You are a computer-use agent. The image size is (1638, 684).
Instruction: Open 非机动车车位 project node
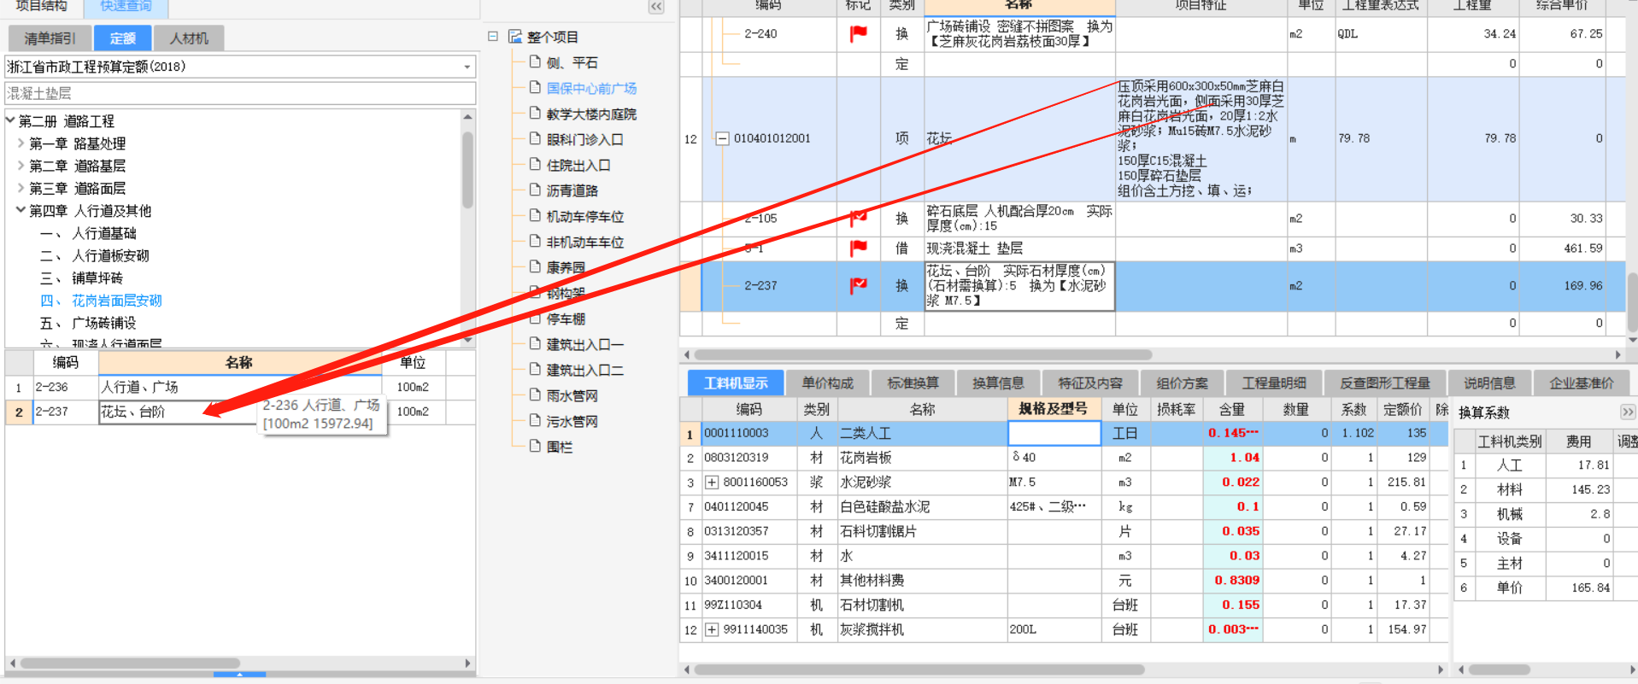click(584, 242)
